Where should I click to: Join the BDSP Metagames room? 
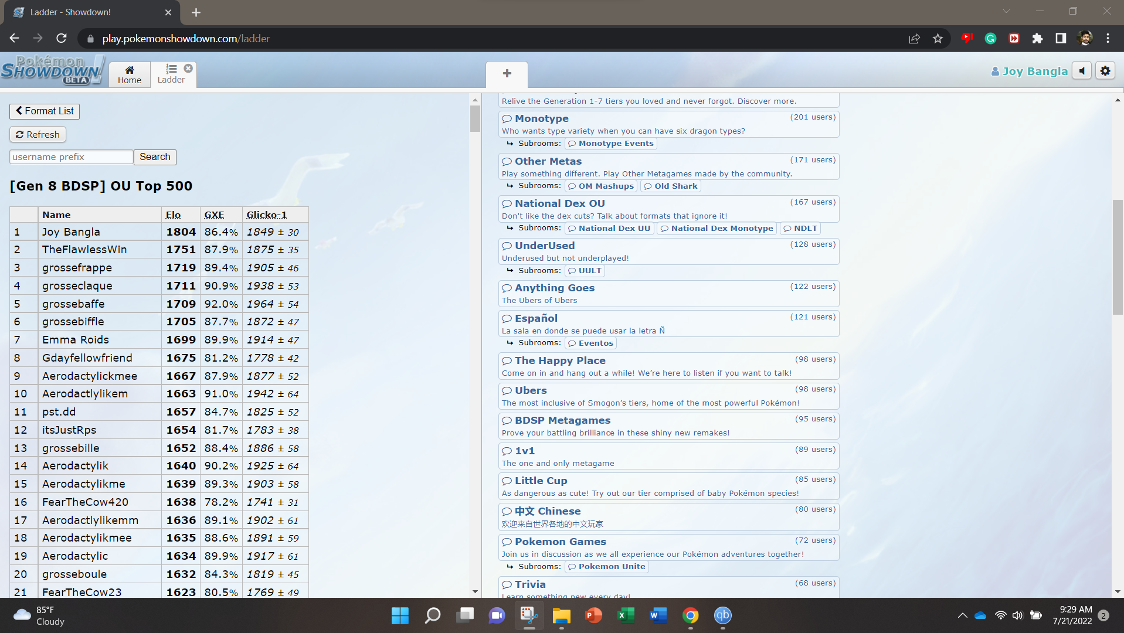click(x=669, y=426)
